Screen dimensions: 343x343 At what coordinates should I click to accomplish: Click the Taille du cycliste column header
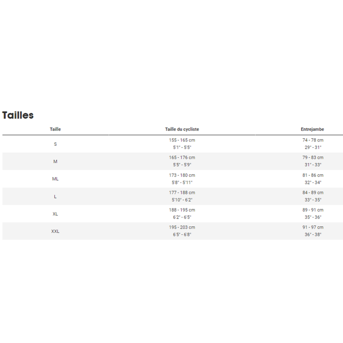click(x=182, y=129)
